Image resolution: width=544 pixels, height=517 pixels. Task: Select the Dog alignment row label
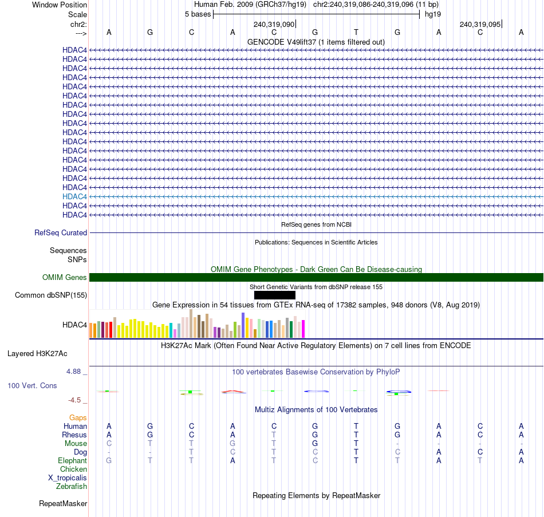tap(81, 452)
